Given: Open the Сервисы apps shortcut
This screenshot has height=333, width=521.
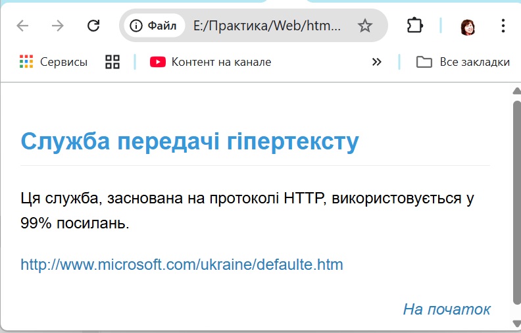Looking at the screenshot, I should coord(54,62).
